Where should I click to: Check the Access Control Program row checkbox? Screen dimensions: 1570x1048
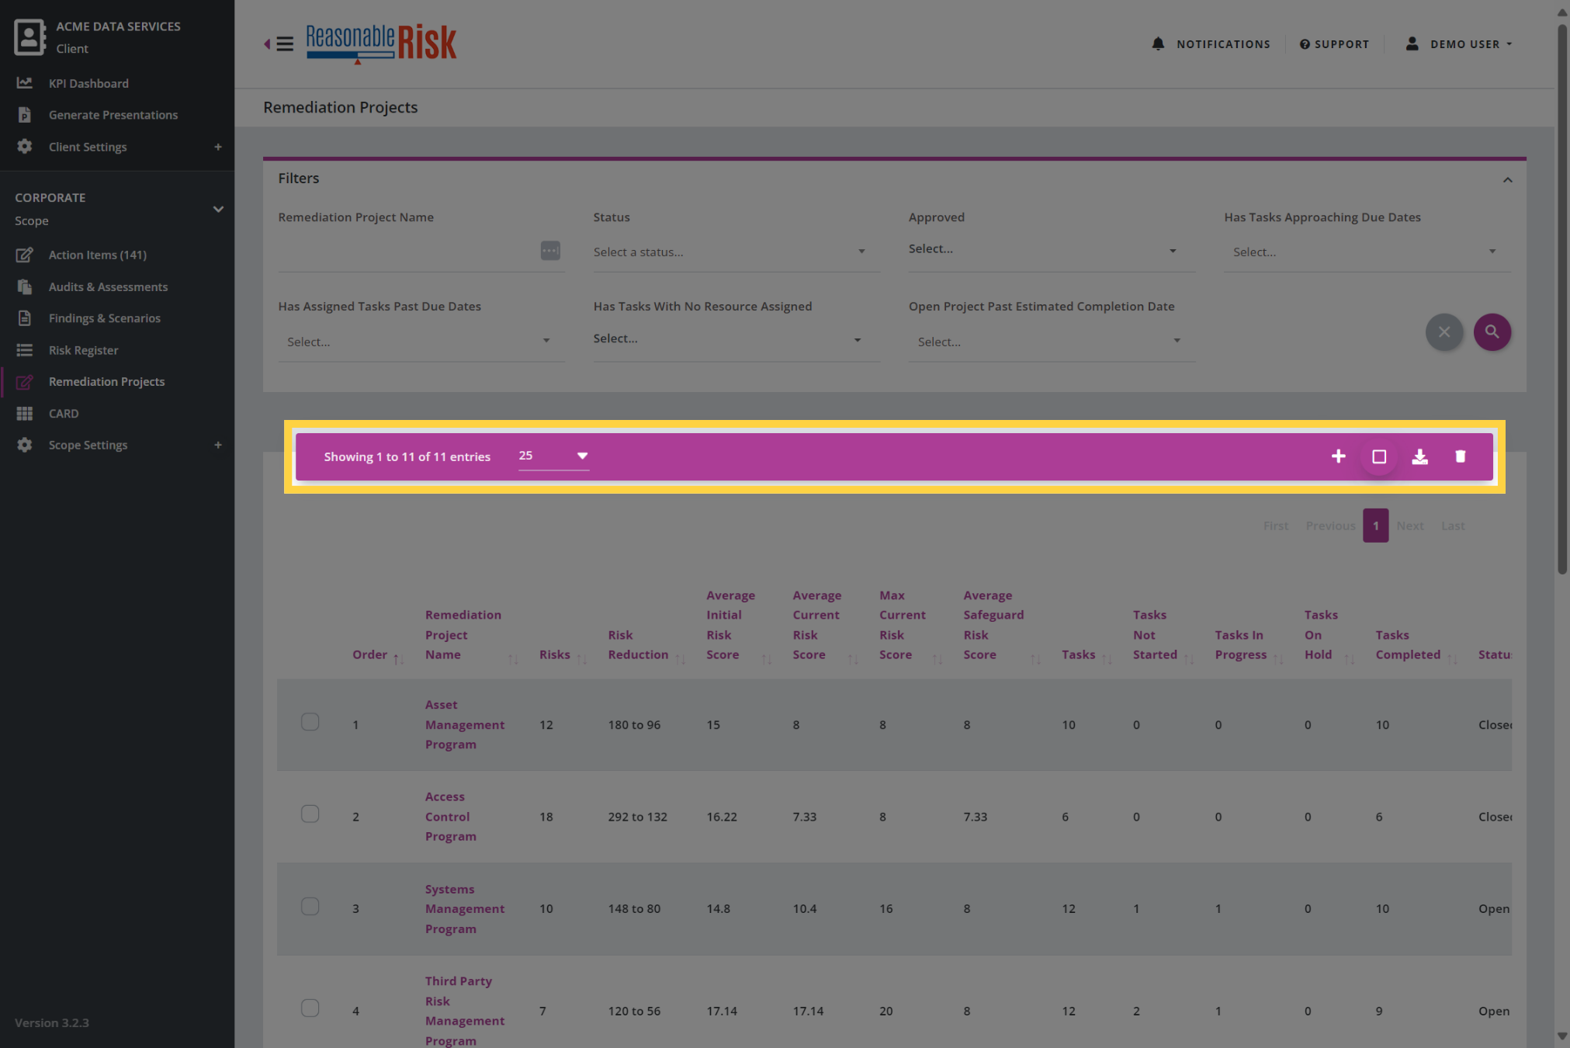pyautogui.click(x=310, y=814)
